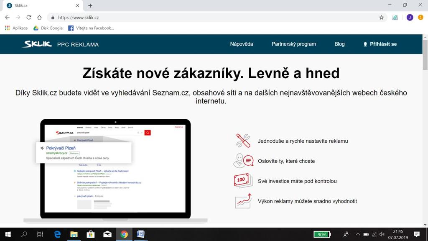The height and width of the screenshot is (241, 428).
Task: Reload the current page
Action: (29, 17)
